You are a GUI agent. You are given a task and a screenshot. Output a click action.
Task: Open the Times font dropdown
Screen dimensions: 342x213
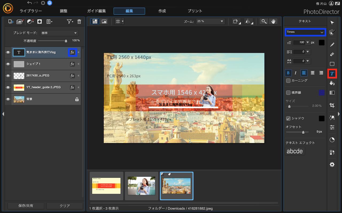[305, 32]
